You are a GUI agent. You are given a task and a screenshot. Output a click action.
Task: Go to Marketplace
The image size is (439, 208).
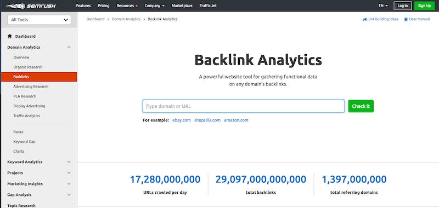click(182, 5)
